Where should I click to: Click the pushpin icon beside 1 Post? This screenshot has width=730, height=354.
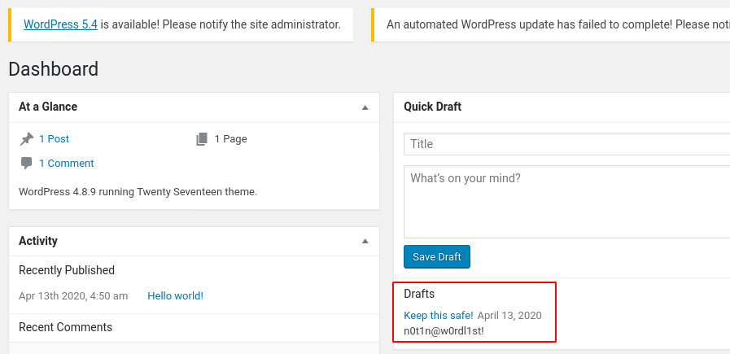(x=27, y=139)
